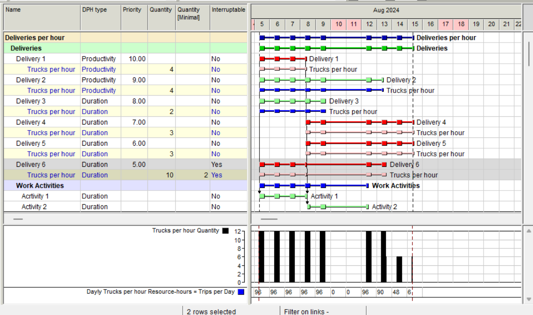This screenshot has width=533, height=315.
Task: Select the green Deliveries group row
Action: pyautogui.click(x=125, y=48)
